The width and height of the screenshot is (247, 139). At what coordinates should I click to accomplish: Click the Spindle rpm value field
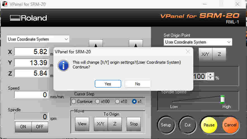(31, 117)
